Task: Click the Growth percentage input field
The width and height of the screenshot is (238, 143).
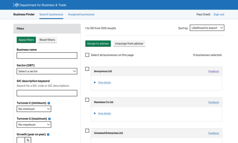Action: (21, 140)
